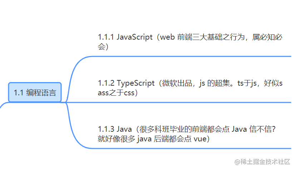This screenshot has width=296, height=171.
Task: Click the web 前端三大基础 text
Action: [191, 37]
